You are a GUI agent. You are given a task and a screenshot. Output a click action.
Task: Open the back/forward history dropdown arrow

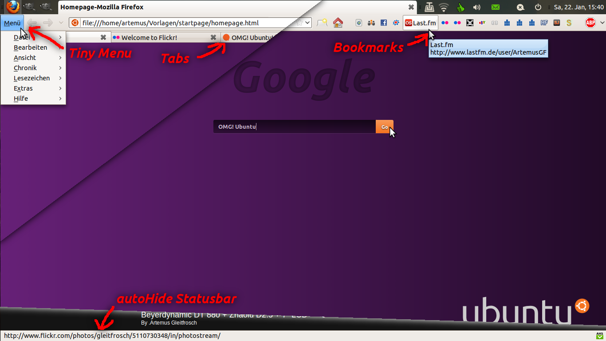(x=61, y=23)
